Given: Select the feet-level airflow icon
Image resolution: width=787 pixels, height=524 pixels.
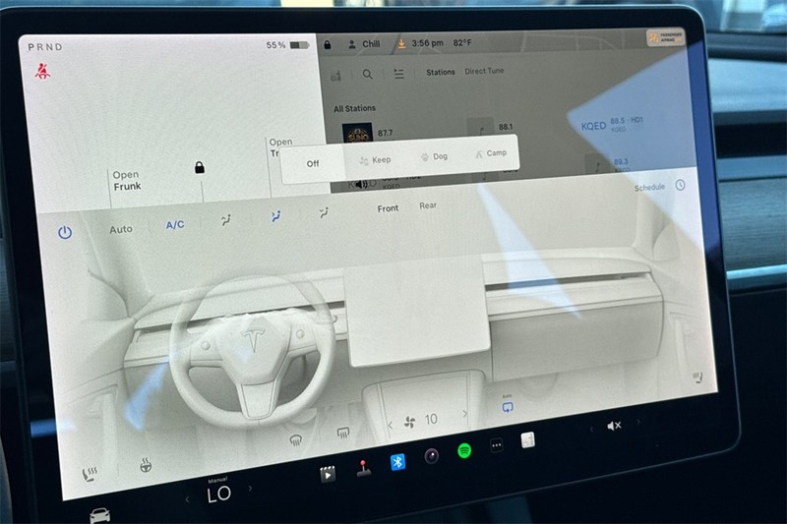Looking at the screenshot, I should (x=325, y=212).
